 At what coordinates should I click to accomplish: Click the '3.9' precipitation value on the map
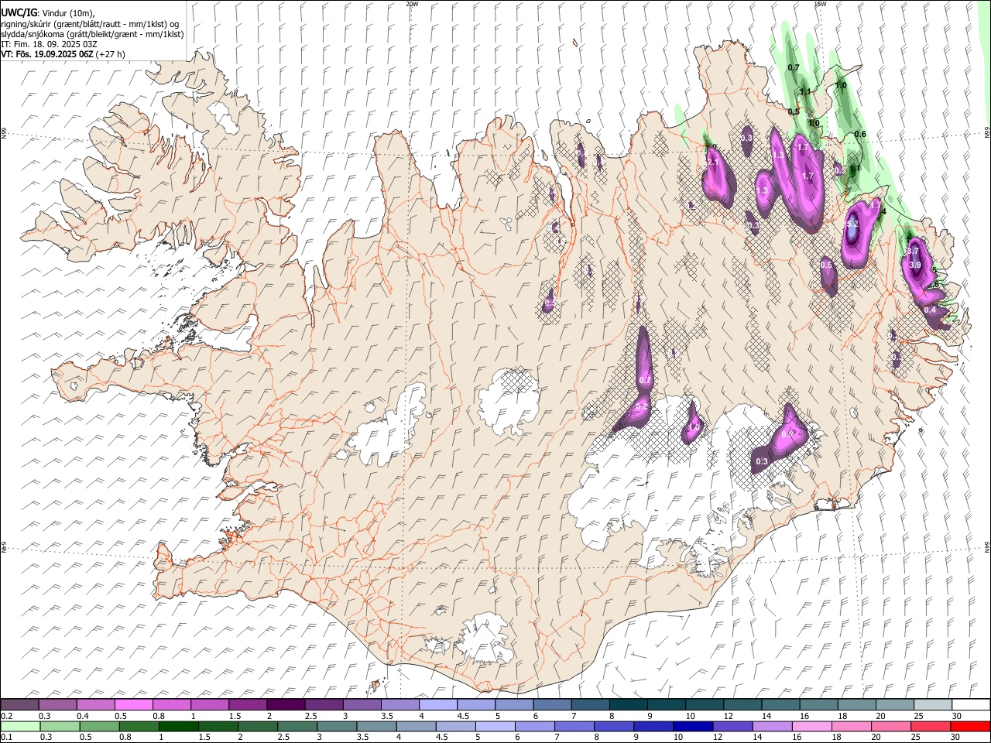915,265
